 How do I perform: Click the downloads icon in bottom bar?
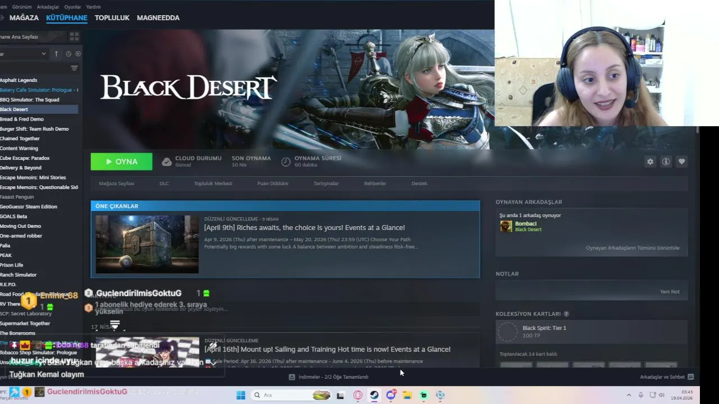(x=292, y=377)
